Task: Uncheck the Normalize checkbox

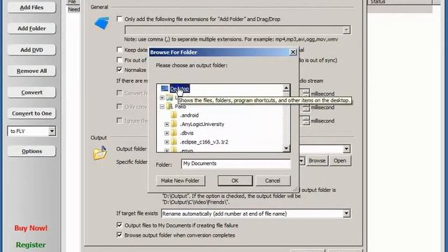Action: (x=120, y=70)
